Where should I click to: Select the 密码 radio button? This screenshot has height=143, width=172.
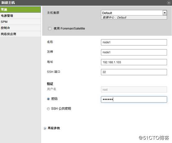[x=48, y=99]
